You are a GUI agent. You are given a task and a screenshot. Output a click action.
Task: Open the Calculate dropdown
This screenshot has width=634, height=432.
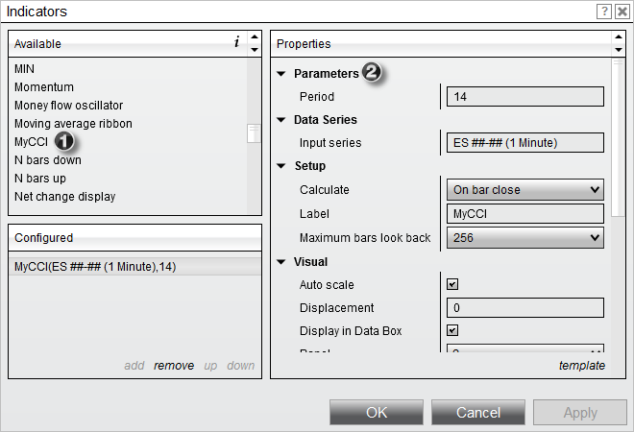(524, 190)
